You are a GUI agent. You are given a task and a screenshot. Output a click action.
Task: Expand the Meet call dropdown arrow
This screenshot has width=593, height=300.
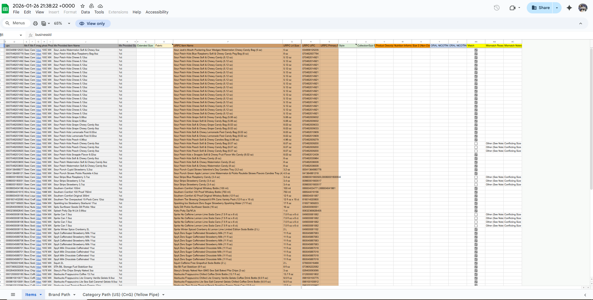click(519, 8)
